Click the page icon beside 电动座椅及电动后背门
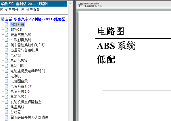The width and height of the screenshot is (171, 121). (x=7, y=71)
